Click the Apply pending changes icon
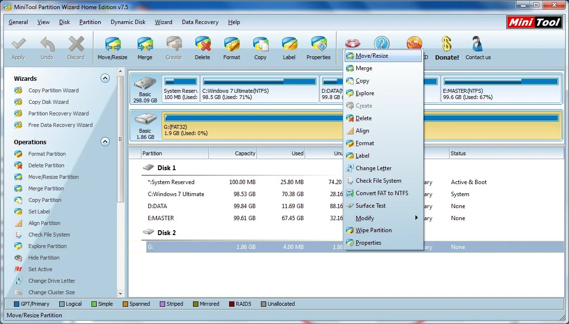569x324 pixels. (18, 48)
